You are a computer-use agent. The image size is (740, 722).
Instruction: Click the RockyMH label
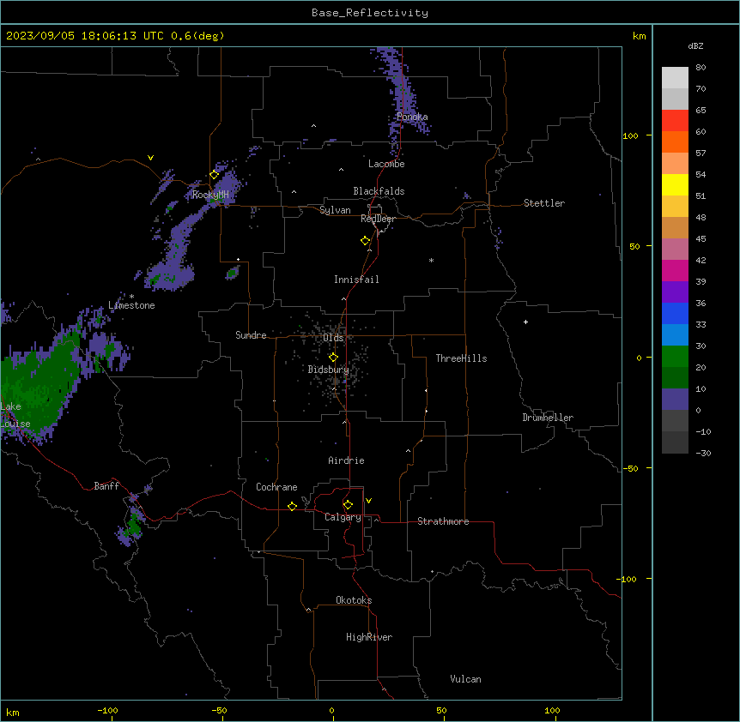[x=210, y=195]
